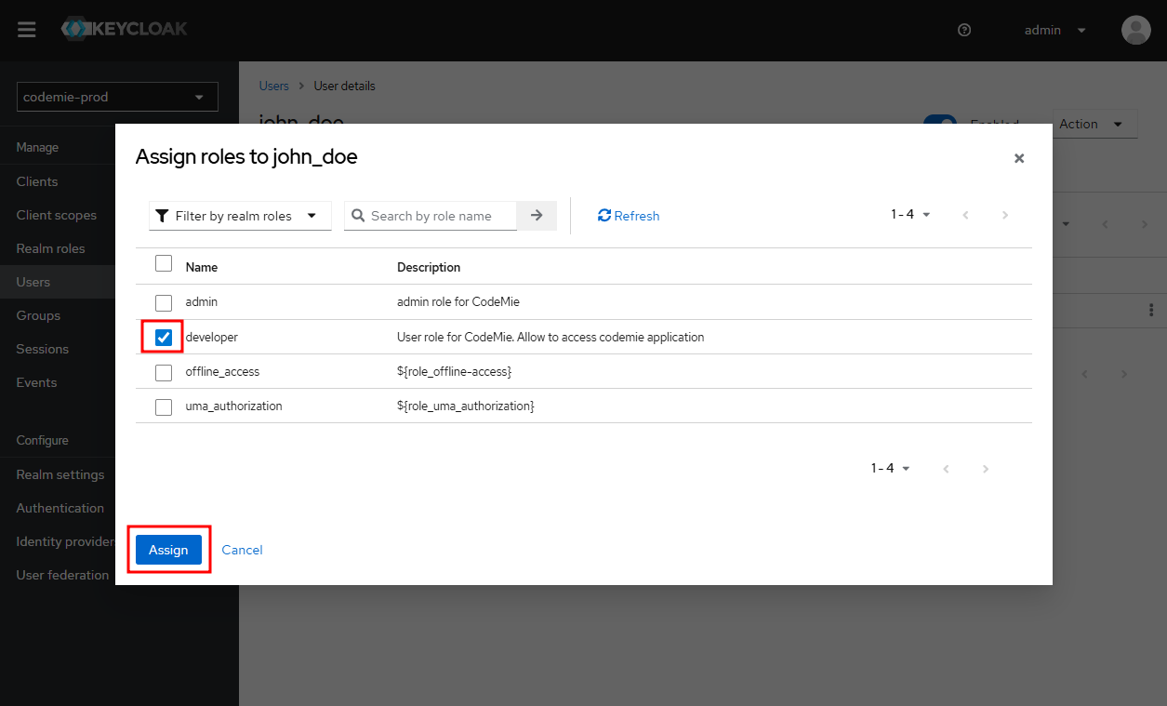This screenshot has height=706, width=1167.
Task: Navigate to Client scopes in sidebar
Action: point(56,215)
